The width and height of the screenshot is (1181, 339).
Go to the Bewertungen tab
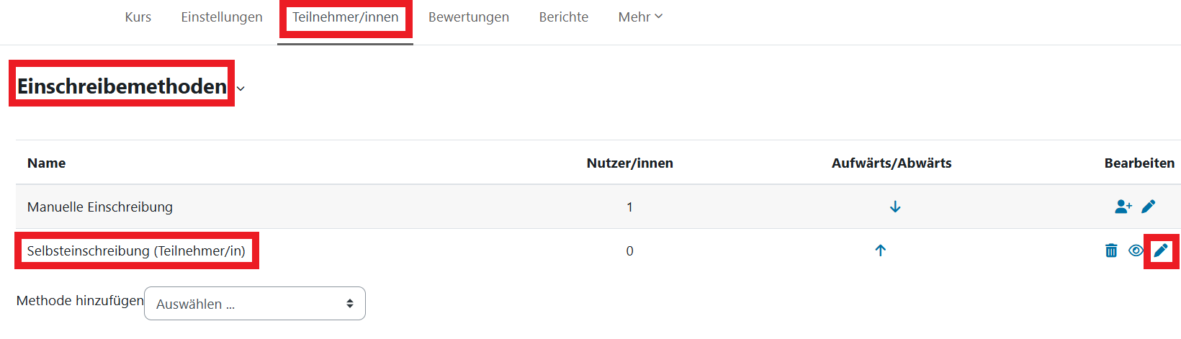click(469, 17)
